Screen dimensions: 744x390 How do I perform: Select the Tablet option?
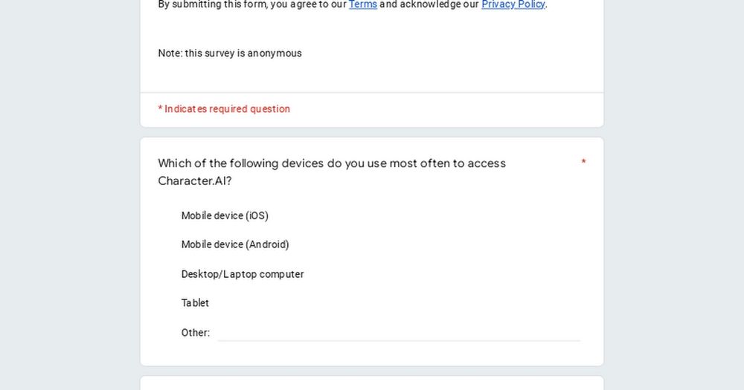click(x=195, y=303)
